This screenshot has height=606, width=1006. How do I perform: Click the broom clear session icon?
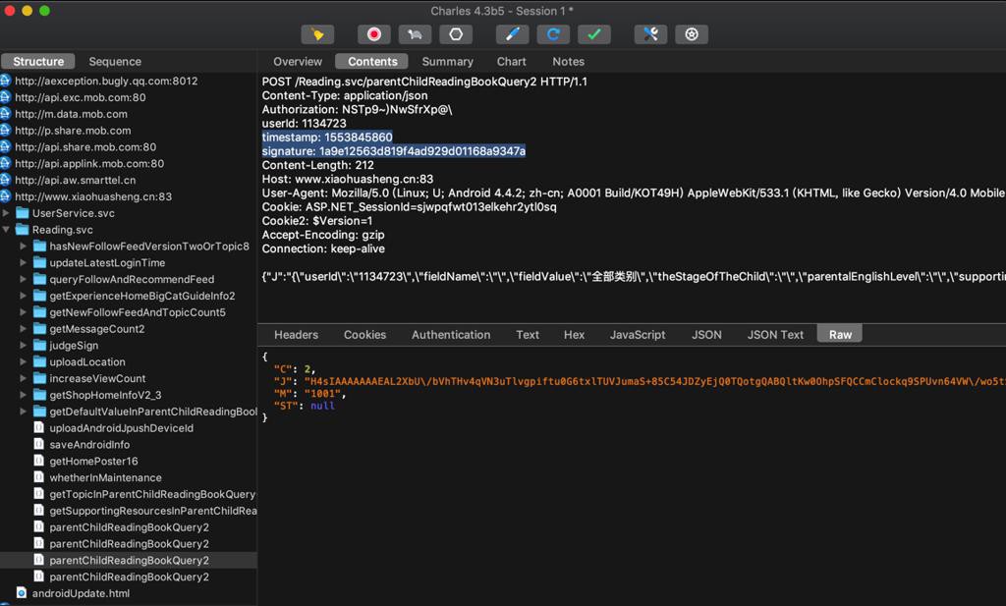(317, 34)
